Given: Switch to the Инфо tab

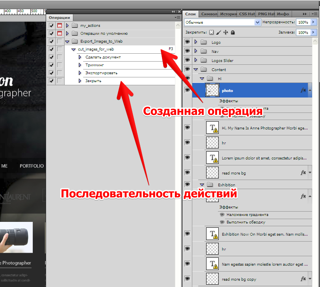Looking at the screenshot, I should point(283,14).
